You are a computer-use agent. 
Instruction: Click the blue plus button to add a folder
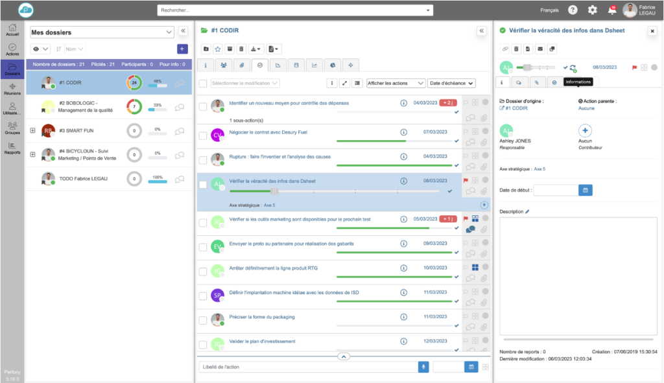[182, 49]
